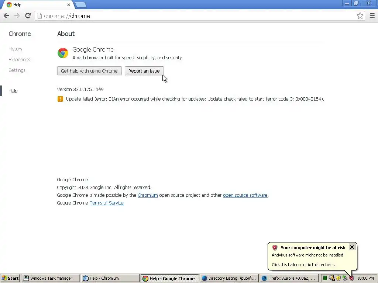Open History from the sidebar
The image size is (378, 283).
(x=16, y=49)
